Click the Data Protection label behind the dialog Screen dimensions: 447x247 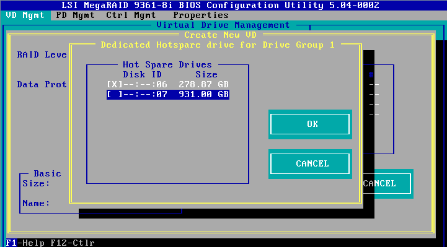[42, 84]
